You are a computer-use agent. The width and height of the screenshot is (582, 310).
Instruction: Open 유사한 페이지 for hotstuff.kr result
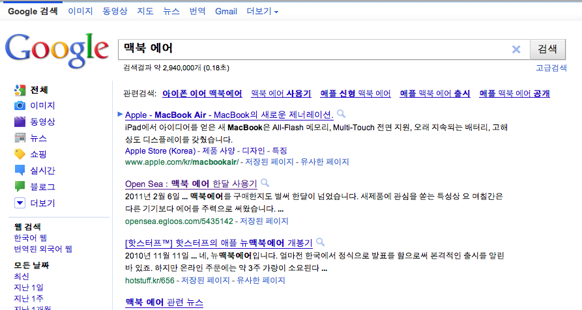click(261, 281)
